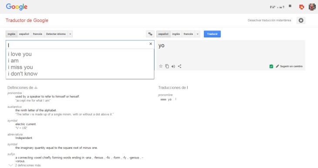318x168 pixels.
Task: Select inglés as source language
Action: 11,34
